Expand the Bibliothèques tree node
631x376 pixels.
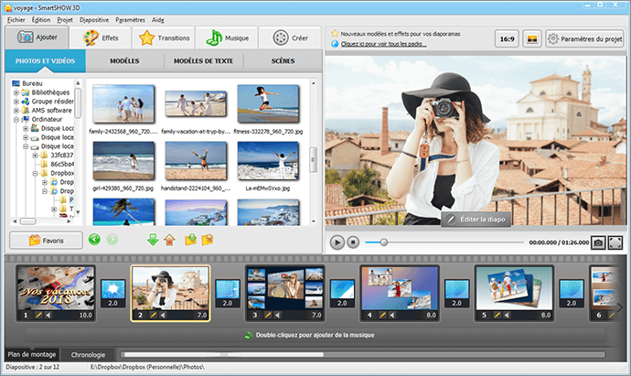16,92
